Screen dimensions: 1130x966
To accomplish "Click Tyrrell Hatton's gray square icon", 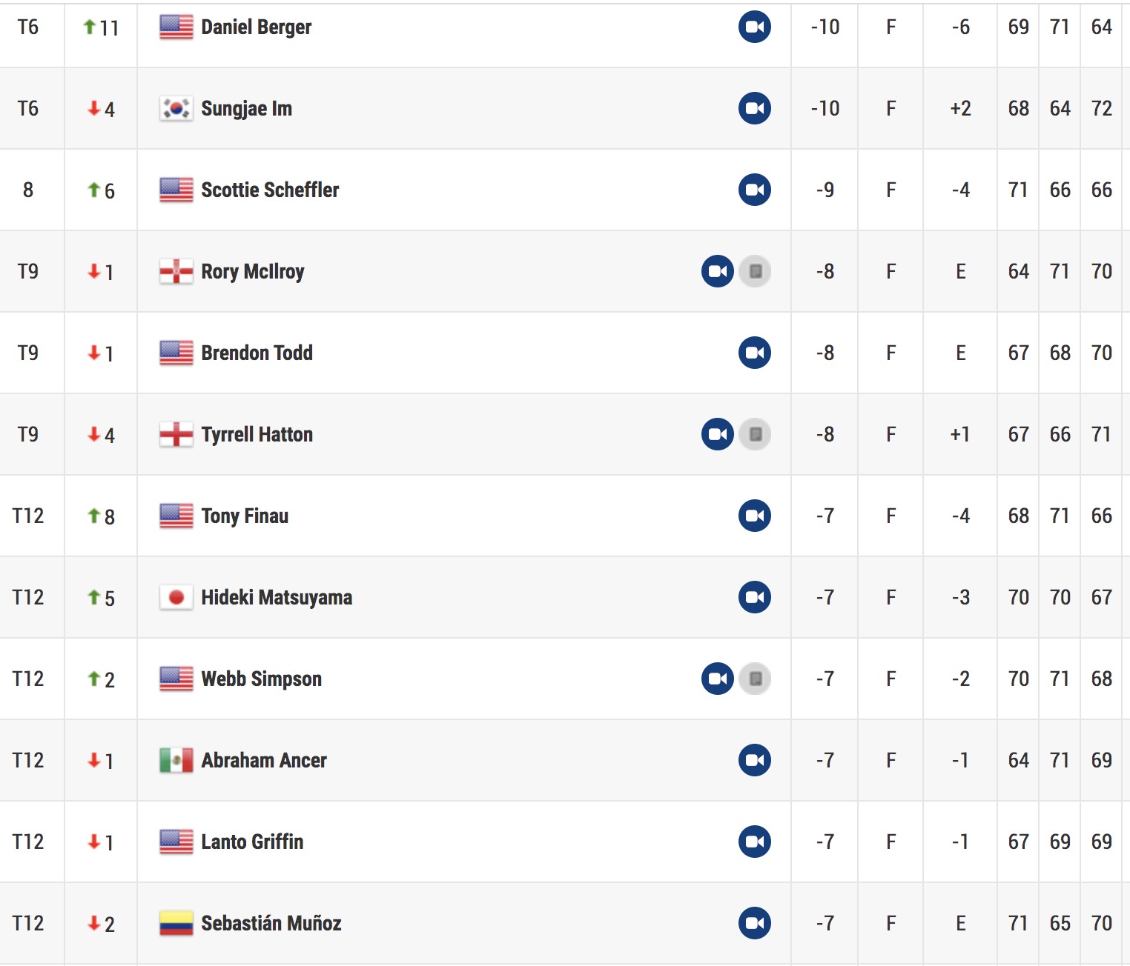I will [x=755, y=435].
